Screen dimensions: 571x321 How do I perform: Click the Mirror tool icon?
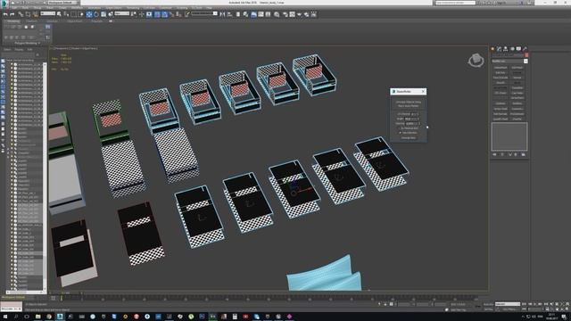tap(222, 14)
